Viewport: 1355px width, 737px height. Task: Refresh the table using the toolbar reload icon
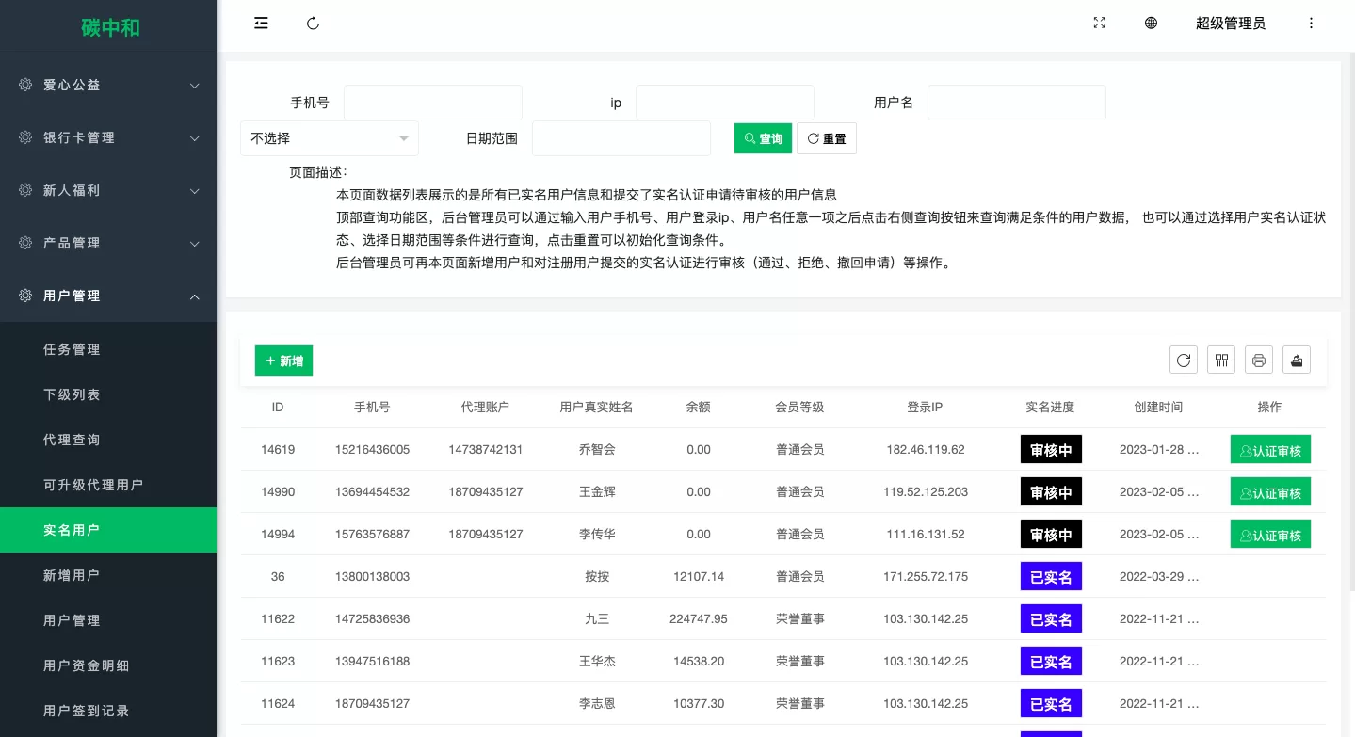1184,360
